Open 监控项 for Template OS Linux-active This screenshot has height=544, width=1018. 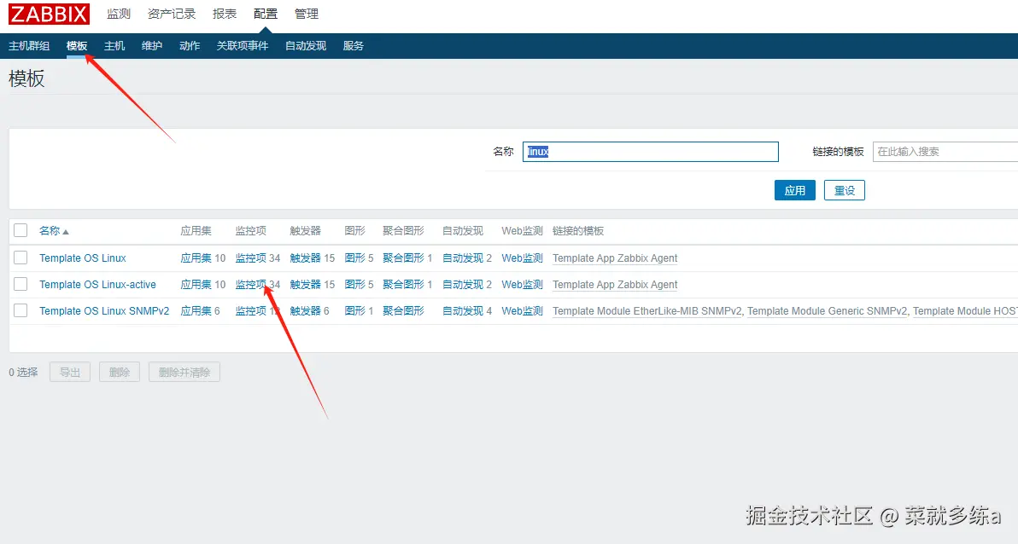(x=250, y=285)
